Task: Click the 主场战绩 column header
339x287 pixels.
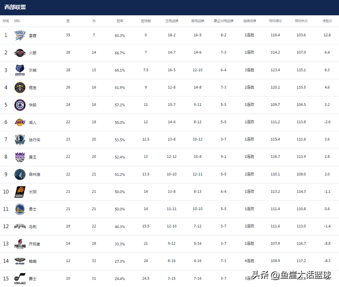Action: point(172,21)
